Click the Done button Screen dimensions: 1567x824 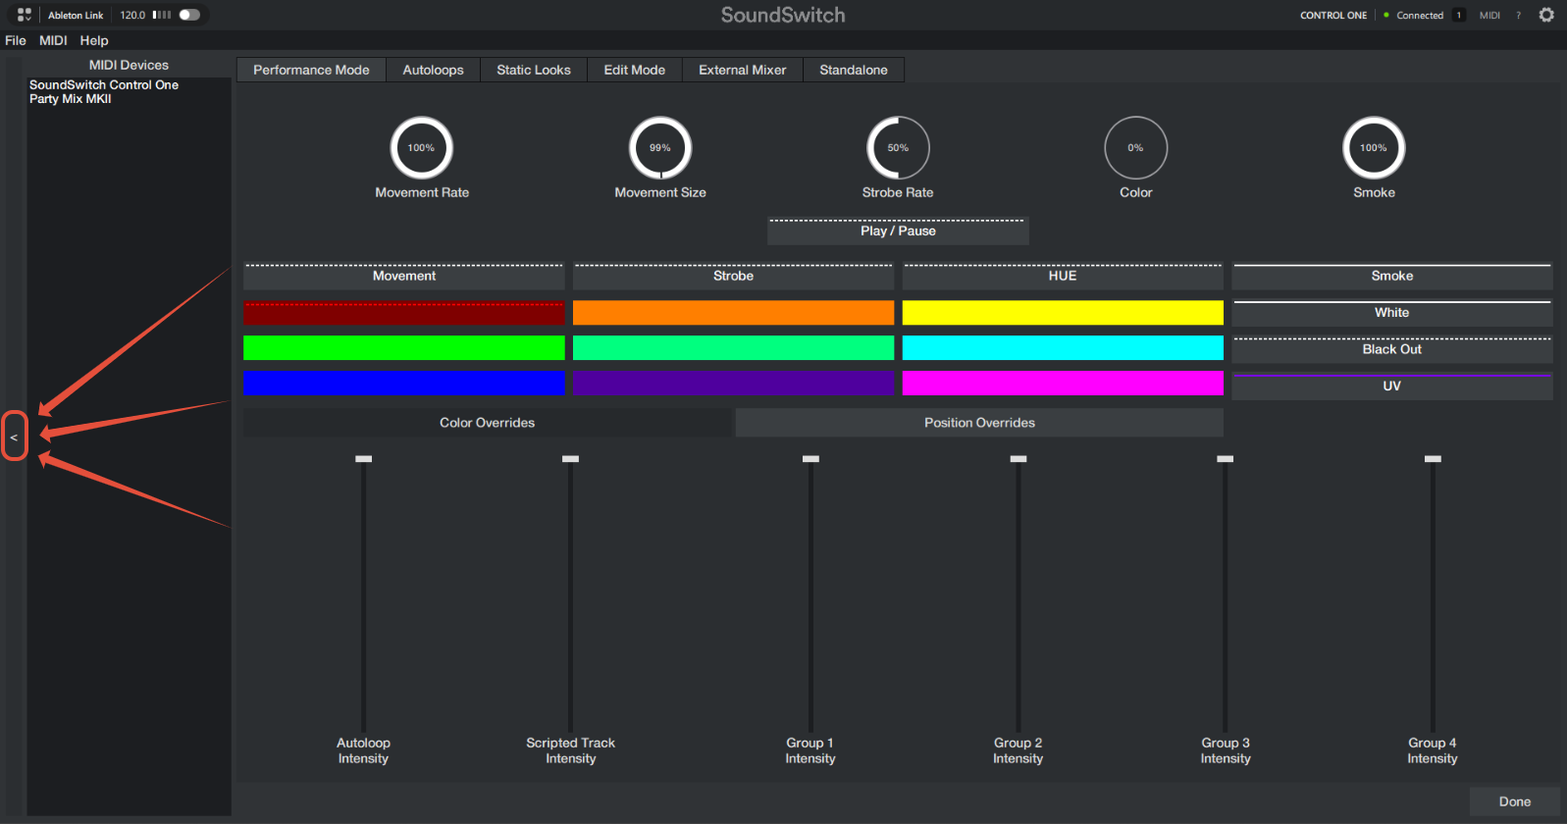coord(1515,801)
